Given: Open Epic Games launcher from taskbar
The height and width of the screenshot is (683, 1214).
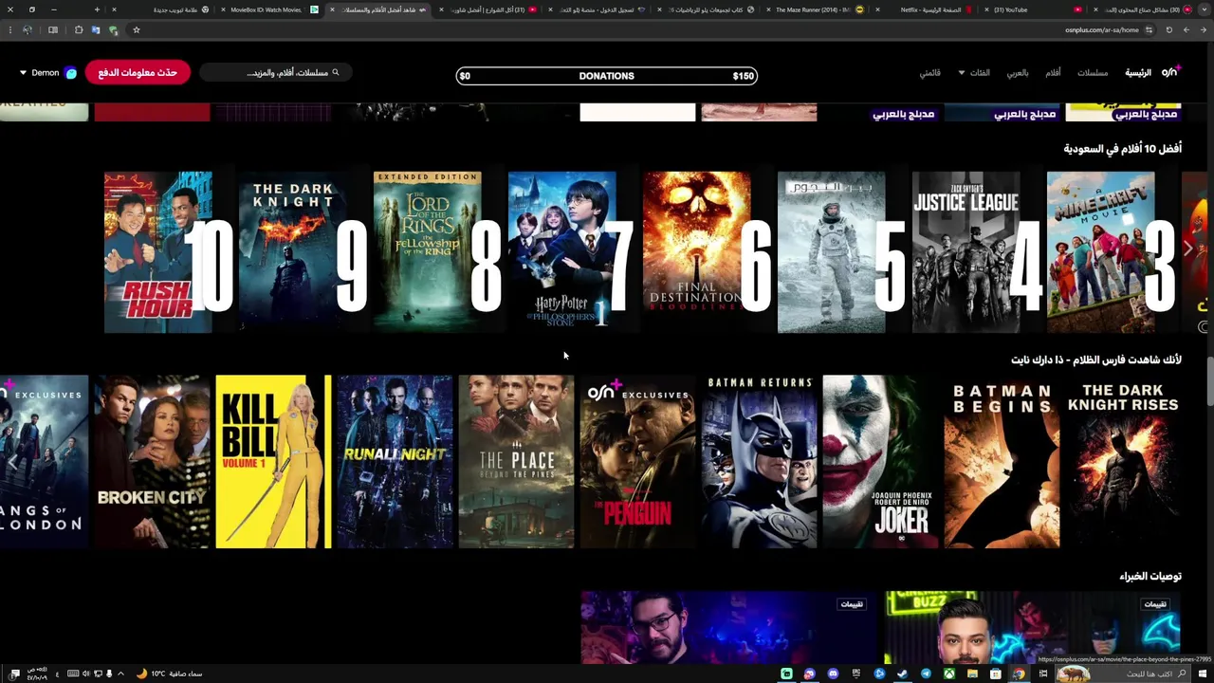Looking at the screenshot, I should pos(856,674).
